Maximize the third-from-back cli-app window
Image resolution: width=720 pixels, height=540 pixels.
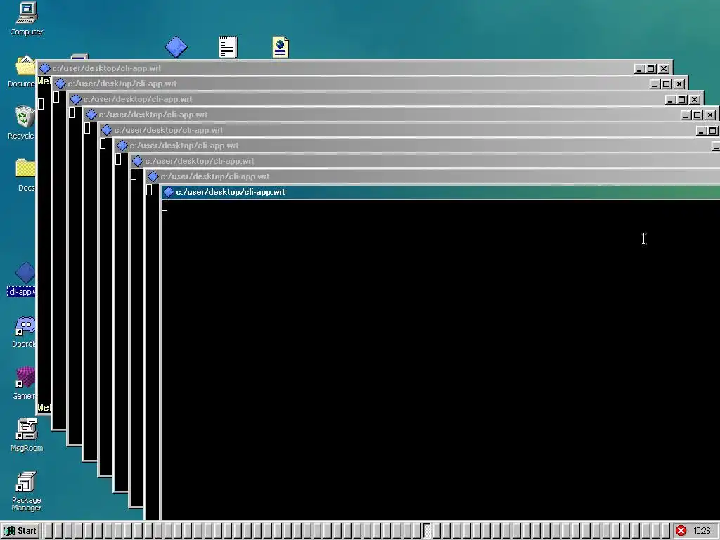pyautogui.click(x=682, y=99)
